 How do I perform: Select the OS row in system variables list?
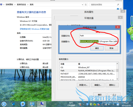[88, 68]
